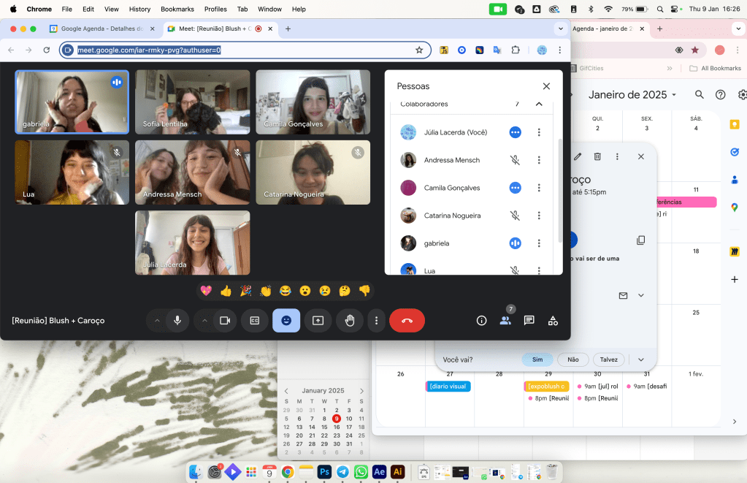Send the heart emoji reaction
747x483 pixels.
(206, 291)
